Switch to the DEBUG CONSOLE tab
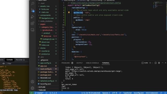Screen dimensions: 167x94 coord(92,63)
